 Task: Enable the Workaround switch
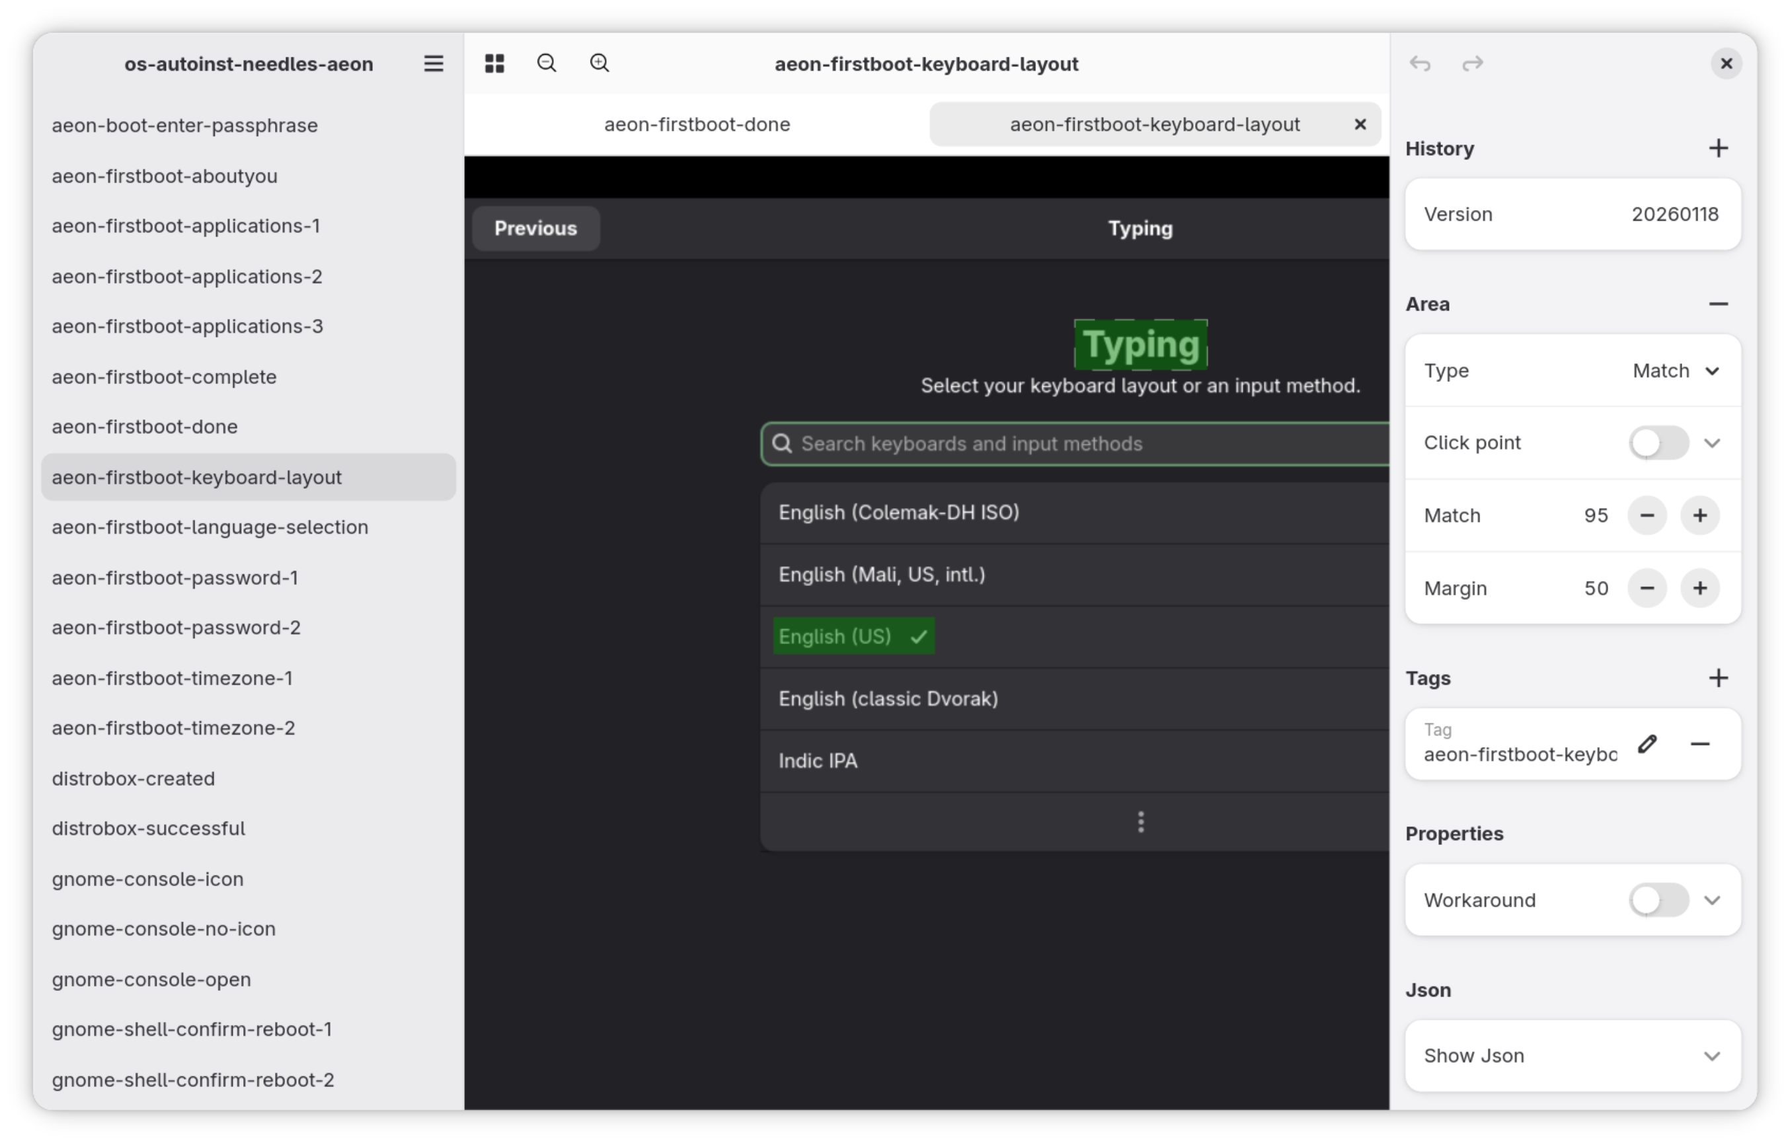1658,901
